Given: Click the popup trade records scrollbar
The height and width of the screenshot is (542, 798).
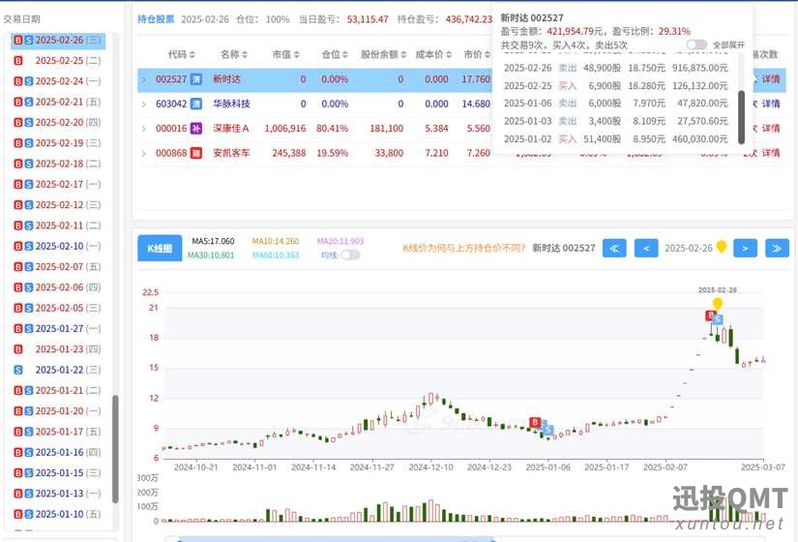Looking at the screenshot, I should tap(742, 117).
